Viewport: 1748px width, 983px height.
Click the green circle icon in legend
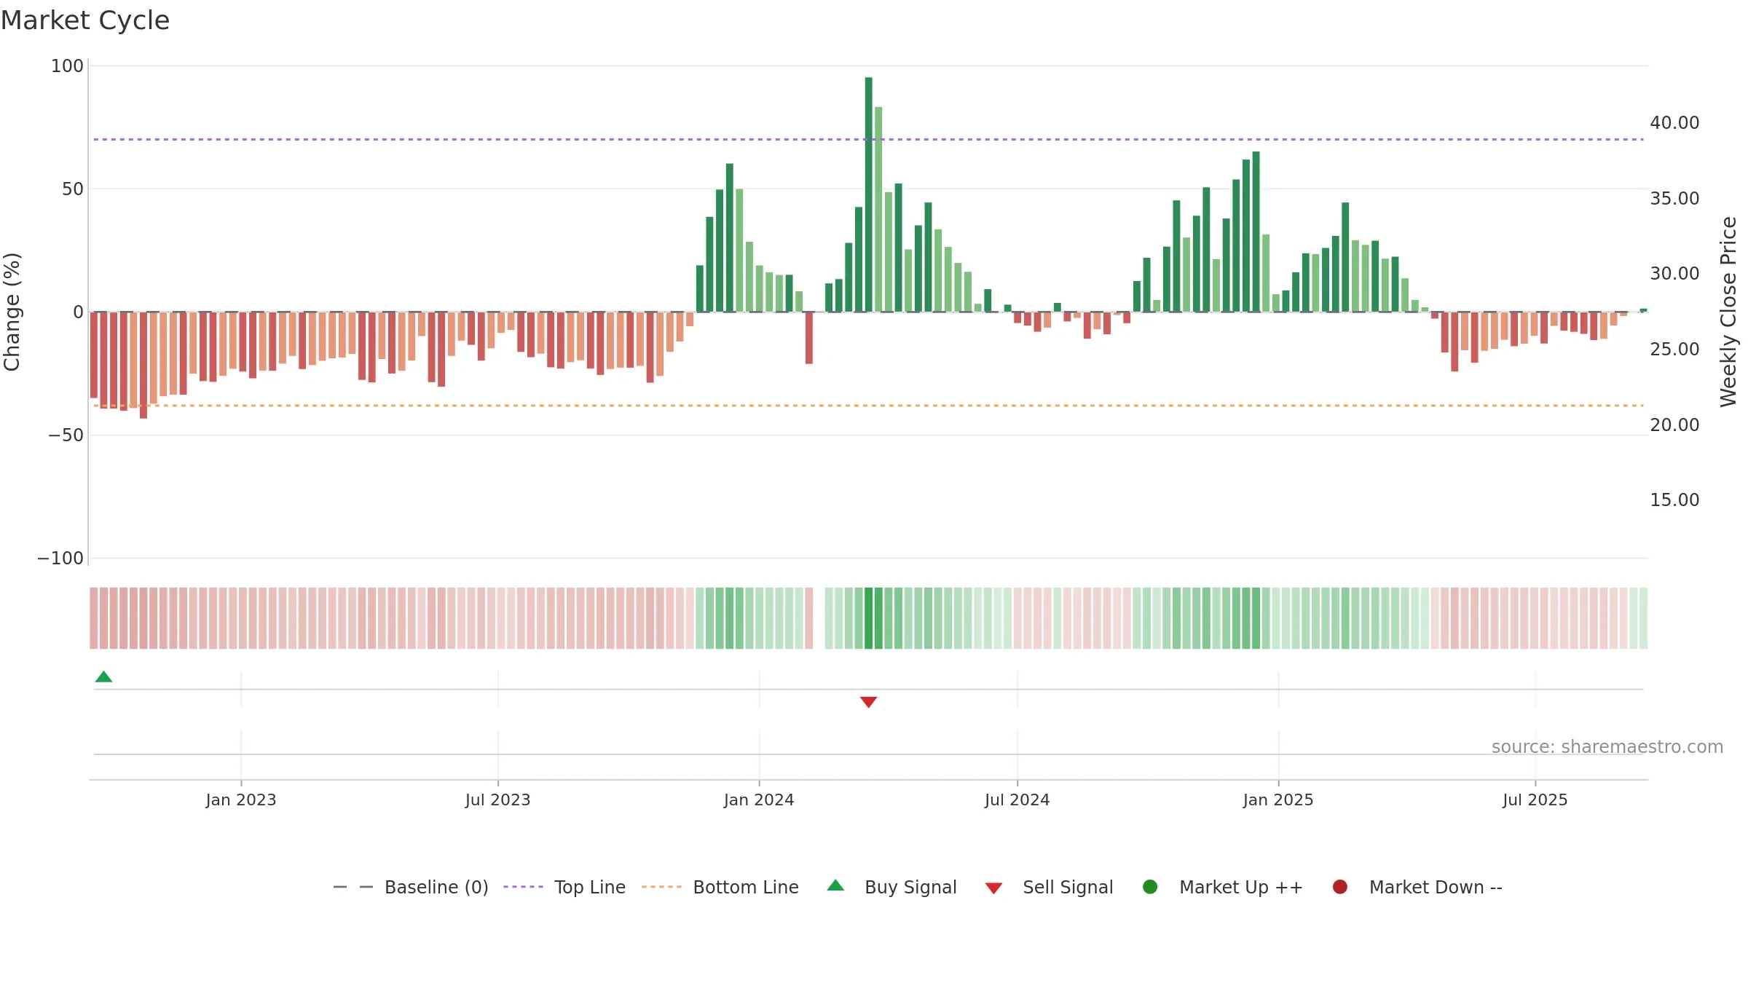point(1150,886)
